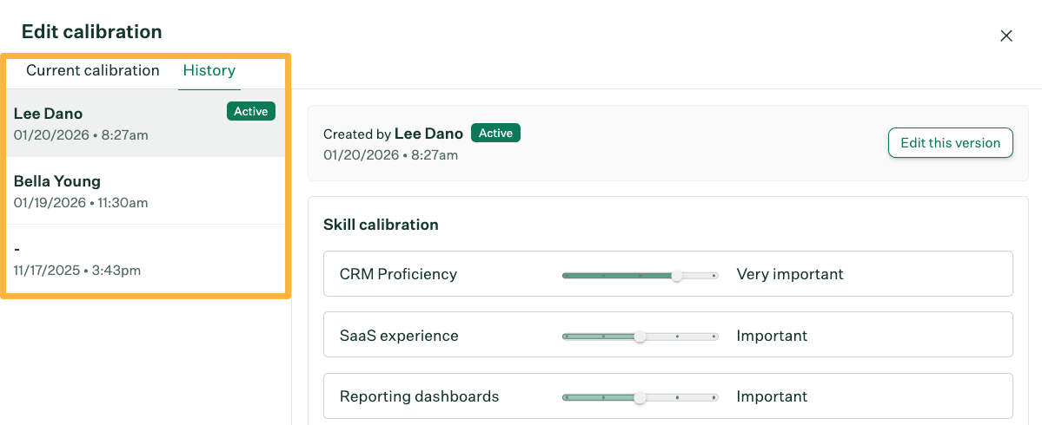1042x425 pixels.
Task: Click the Very important rating text
Action: click(x=790, y=274)
